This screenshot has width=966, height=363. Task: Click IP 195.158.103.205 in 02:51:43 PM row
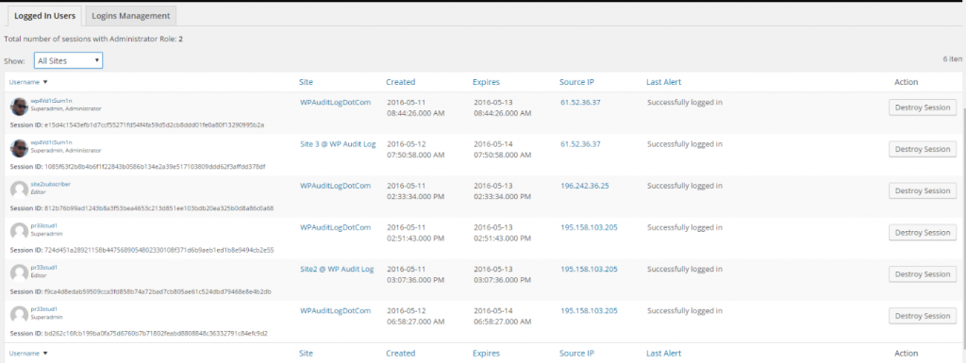[589, 227]
